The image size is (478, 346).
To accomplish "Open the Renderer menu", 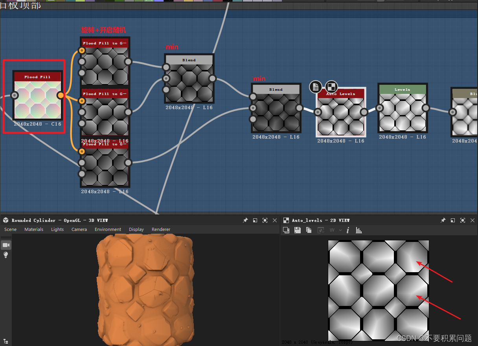I will [161, 229].
